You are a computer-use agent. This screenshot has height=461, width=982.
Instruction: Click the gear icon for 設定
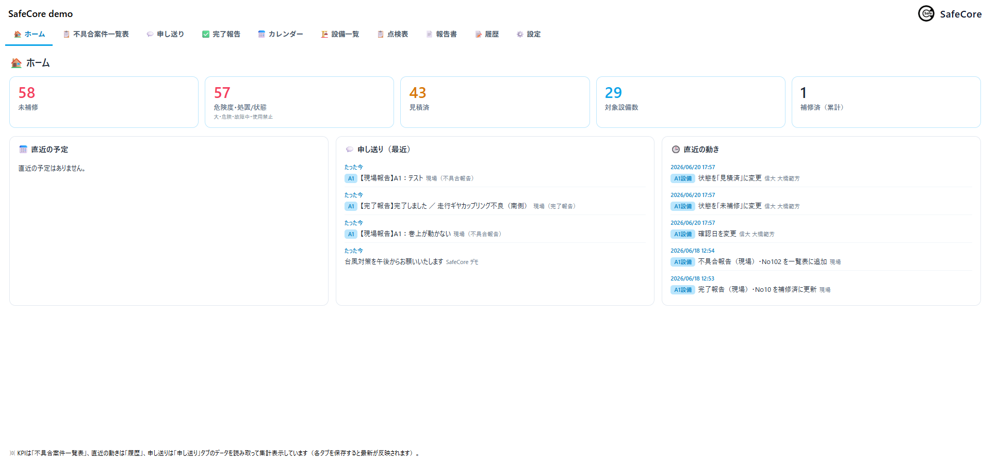(520, 34)
